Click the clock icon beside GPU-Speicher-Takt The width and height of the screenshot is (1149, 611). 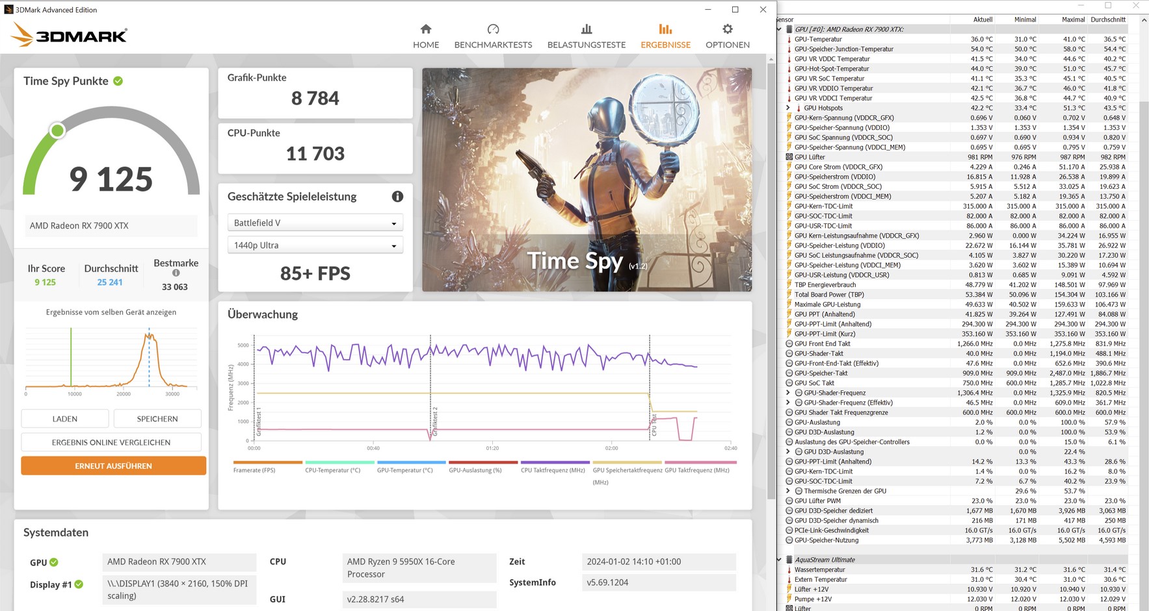pos(789,373)
